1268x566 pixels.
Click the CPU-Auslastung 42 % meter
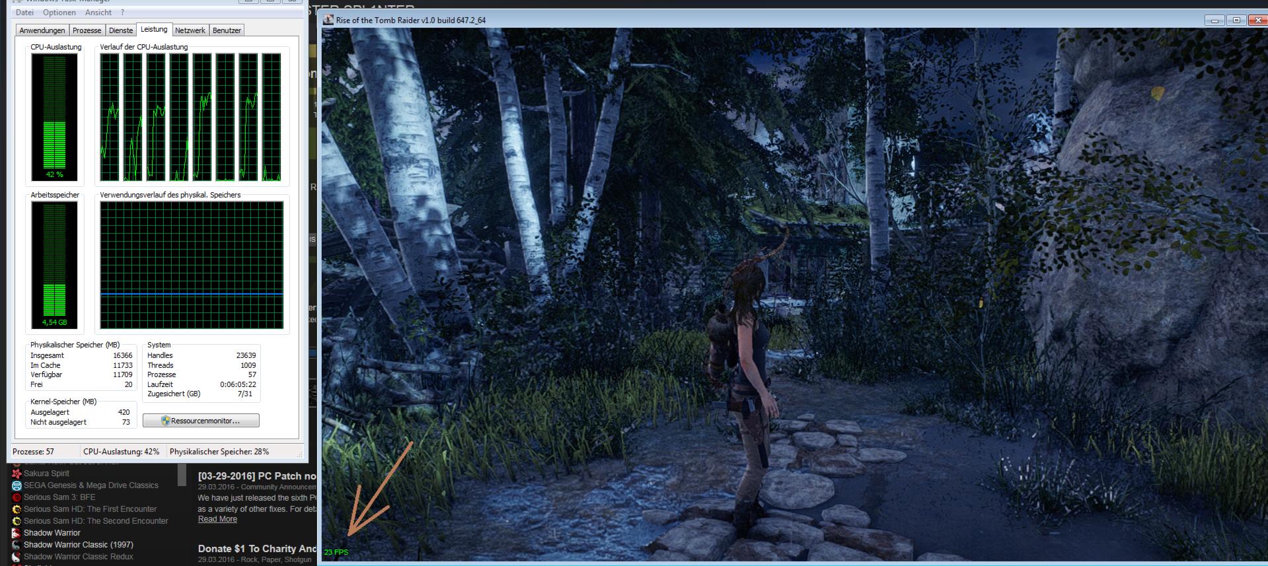(54, 117)
